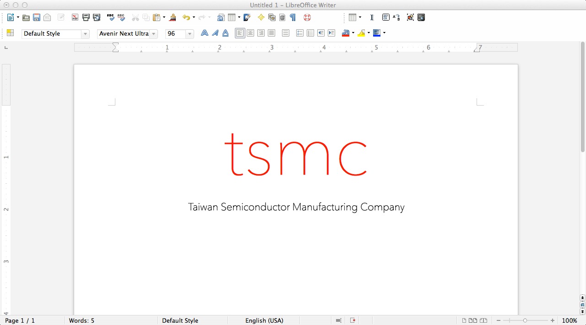586x325 pixels.
Task: Toggle Italic formatting
Action: pos(215,33)
